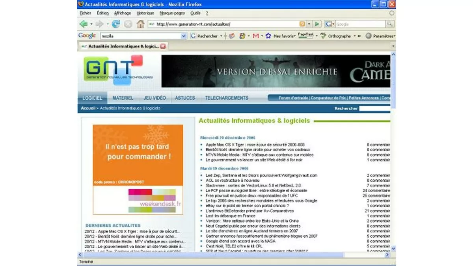This screenshot has height=266, width=473.
Task: Open the Slackware VectorLinux article link
Action: click(253, 185)
